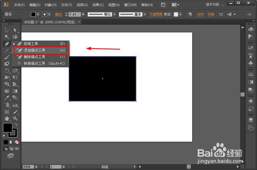Open the Swatches panel icon
This screenshot has width=257, height=170.
point(251,48)
